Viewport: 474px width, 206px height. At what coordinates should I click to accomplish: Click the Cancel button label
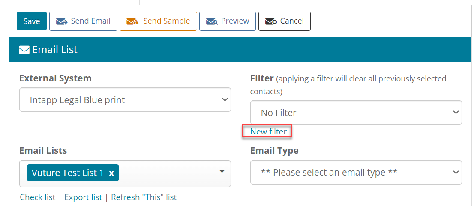pos(292,21)
